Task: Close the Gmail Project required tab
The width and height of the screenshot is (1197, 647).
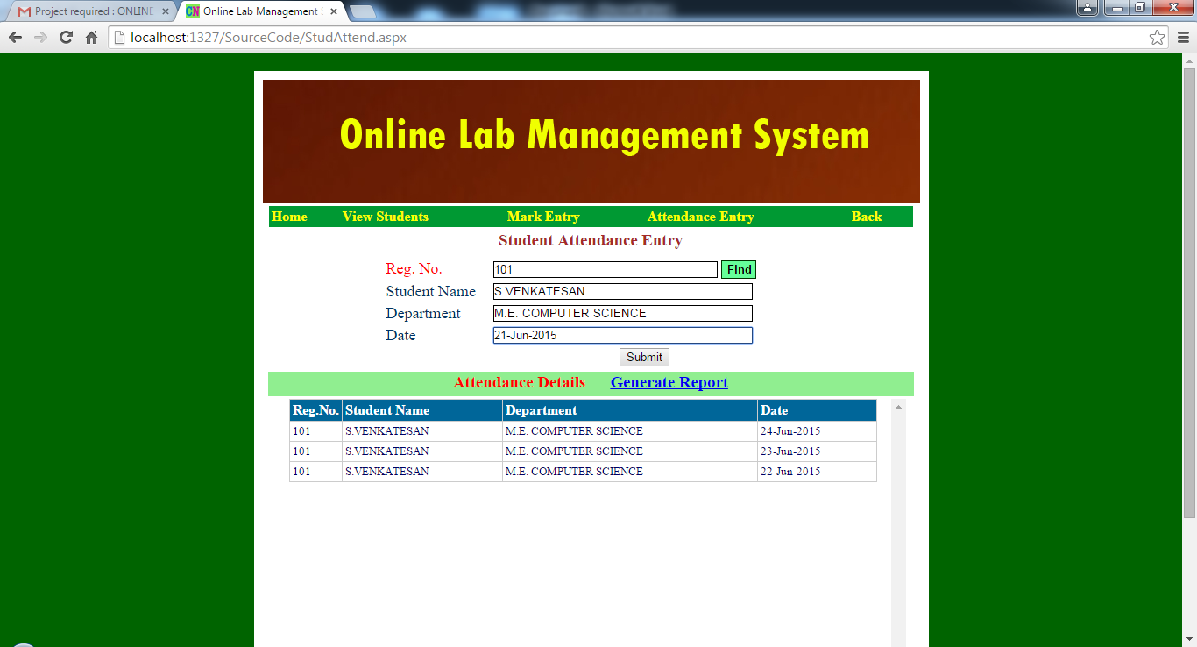Action: 166,11
